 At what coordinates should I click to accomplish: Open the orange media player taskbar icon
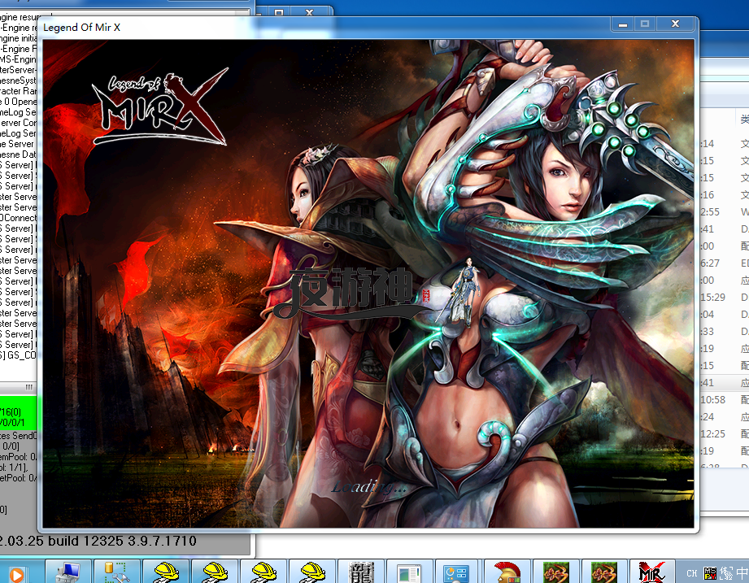coord(17,574)
